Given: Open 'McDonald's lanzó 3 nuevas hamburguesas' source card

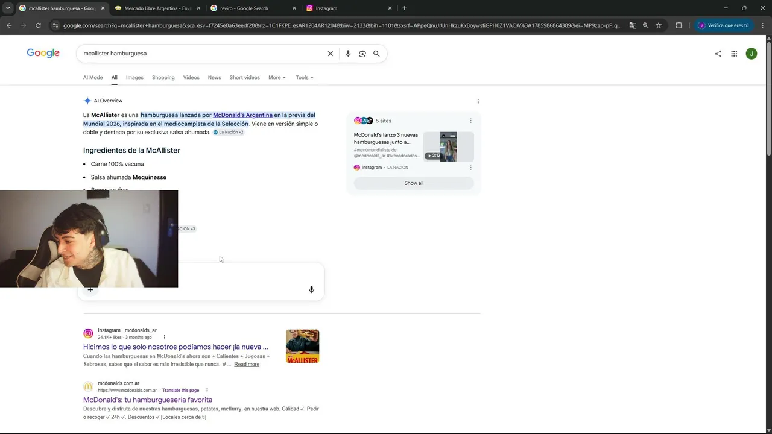Looking at the screenshot, I should [386, 139].
